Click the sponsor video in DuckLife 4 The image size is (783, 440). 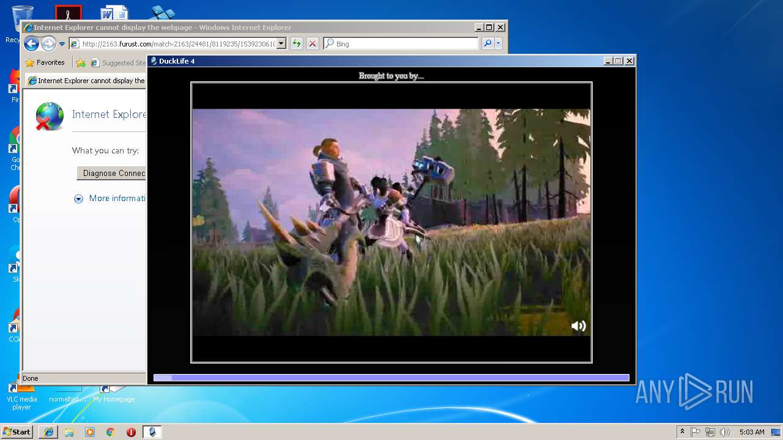[391, 222]
